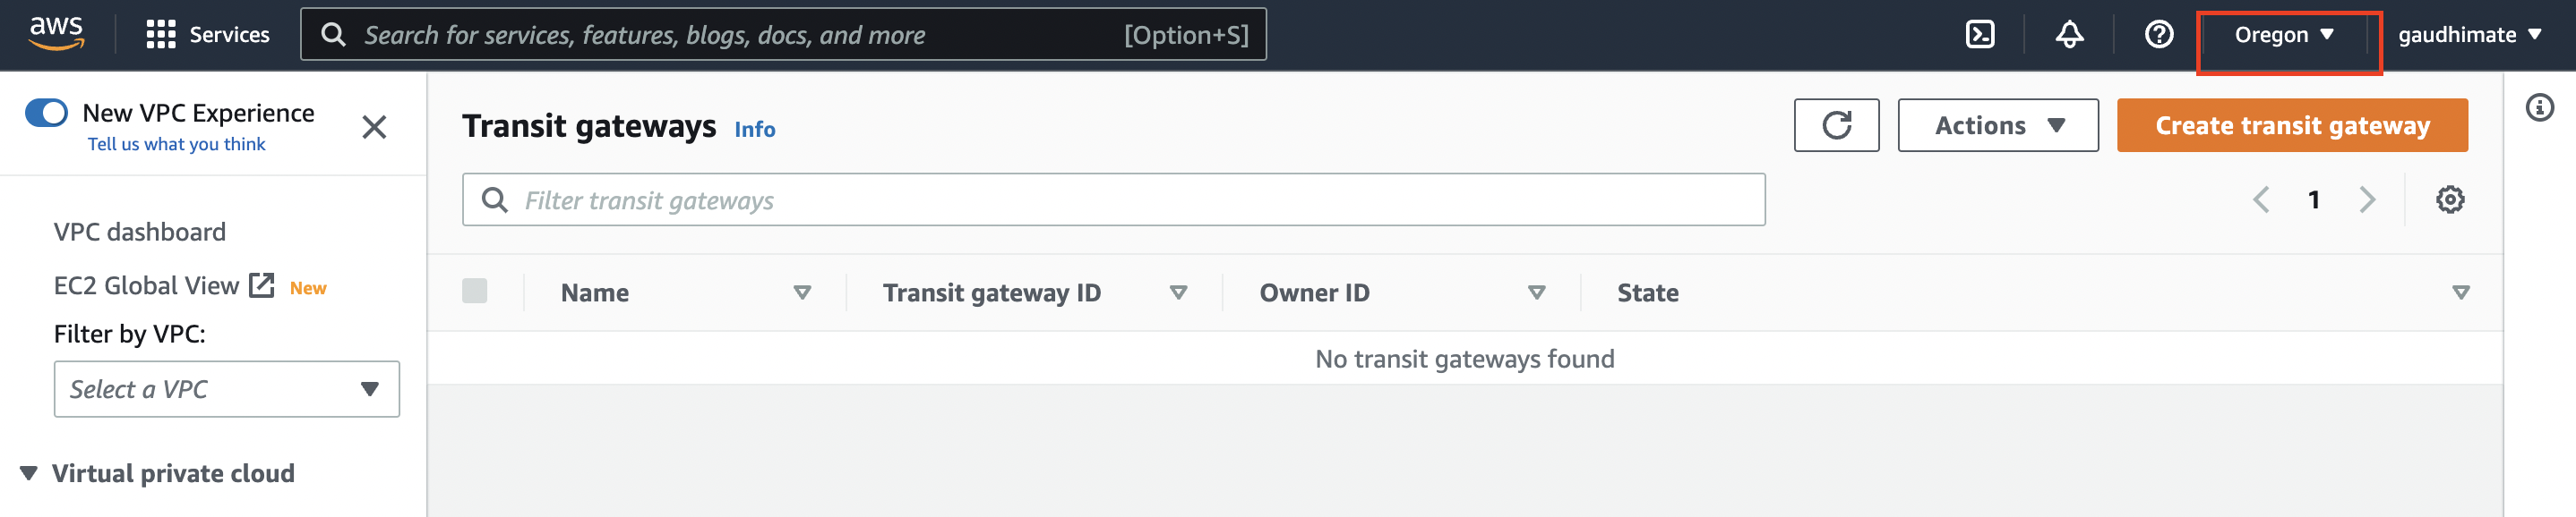Open the info panel circle icon

pyautogui.click(x=2539, y=108)
